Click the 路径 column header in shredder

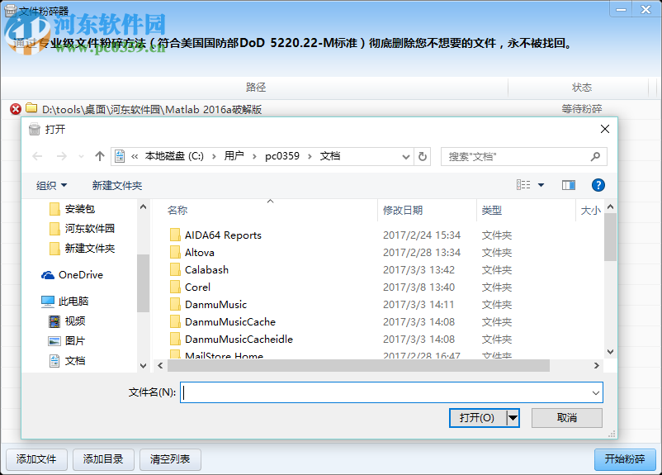click(256, 88)
